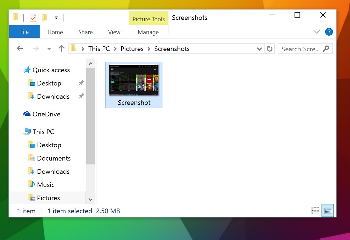The image size is (350, 240).
Task: Click the navigation pane scroll down arrow
Action: pyautogui.click(x=90, y=199)
